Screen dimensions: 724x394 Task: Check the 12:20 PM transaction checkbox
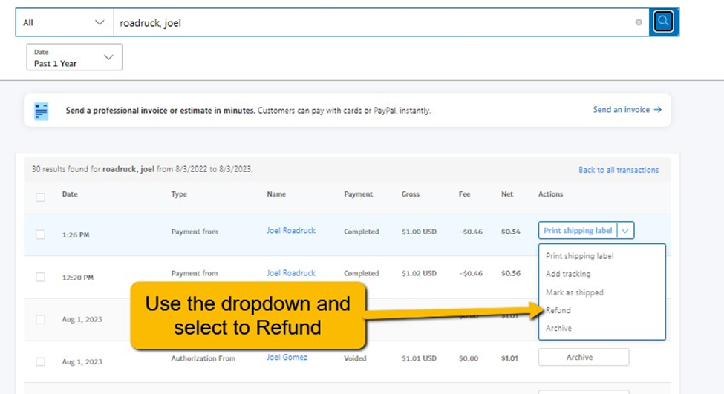(x=41, y=277)
